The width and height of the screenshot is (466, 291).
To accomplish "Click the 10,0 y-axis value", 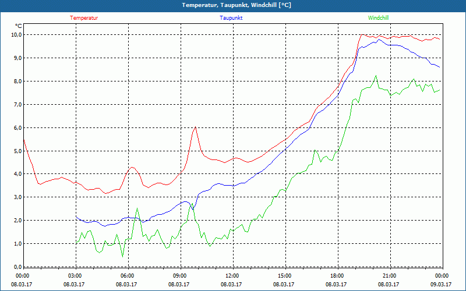I will click(16, 35).
